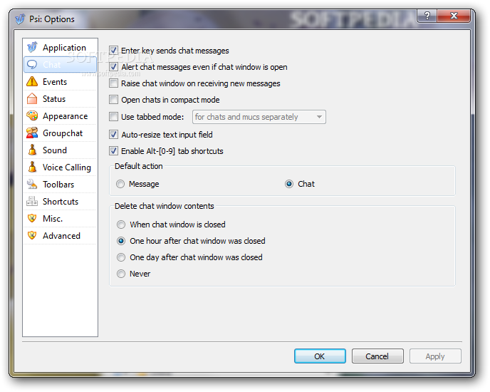Open the Advanced options page
490x392 pixels.
61,236
